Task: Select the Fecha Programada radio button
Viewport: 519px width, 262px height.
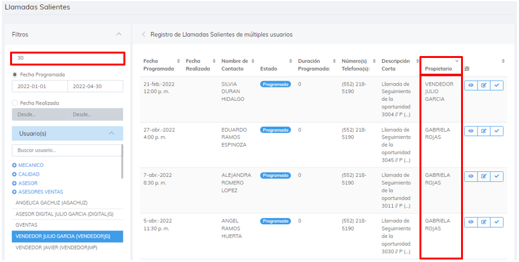Action: 15,74
